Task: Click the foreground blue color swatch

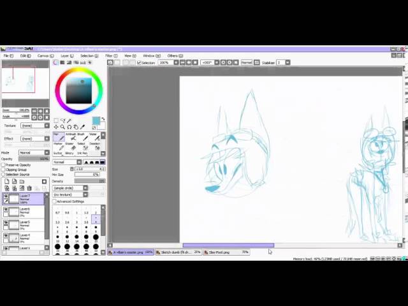Action: coord(96,120)
